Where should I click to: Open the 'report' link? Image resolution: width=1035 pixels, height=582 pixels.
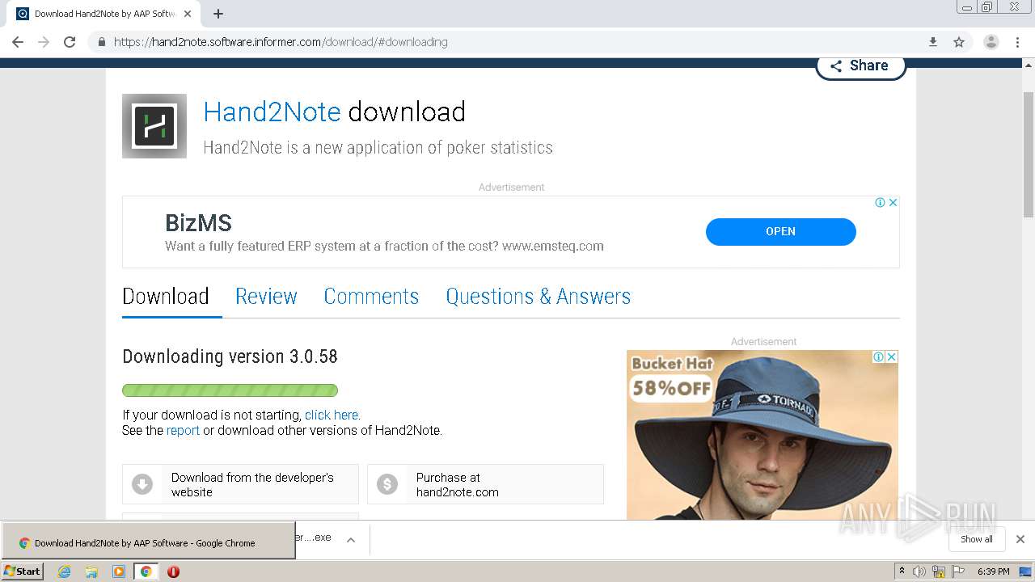pyautogui.click(x=183, y=430)
